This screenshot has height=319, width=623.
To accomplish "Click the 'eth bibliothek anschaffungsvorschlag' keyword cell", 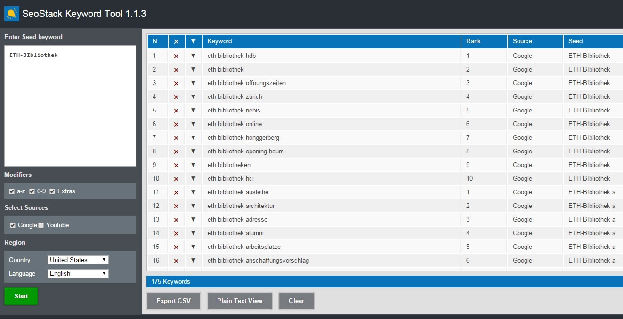I will (x=332, y=261).
